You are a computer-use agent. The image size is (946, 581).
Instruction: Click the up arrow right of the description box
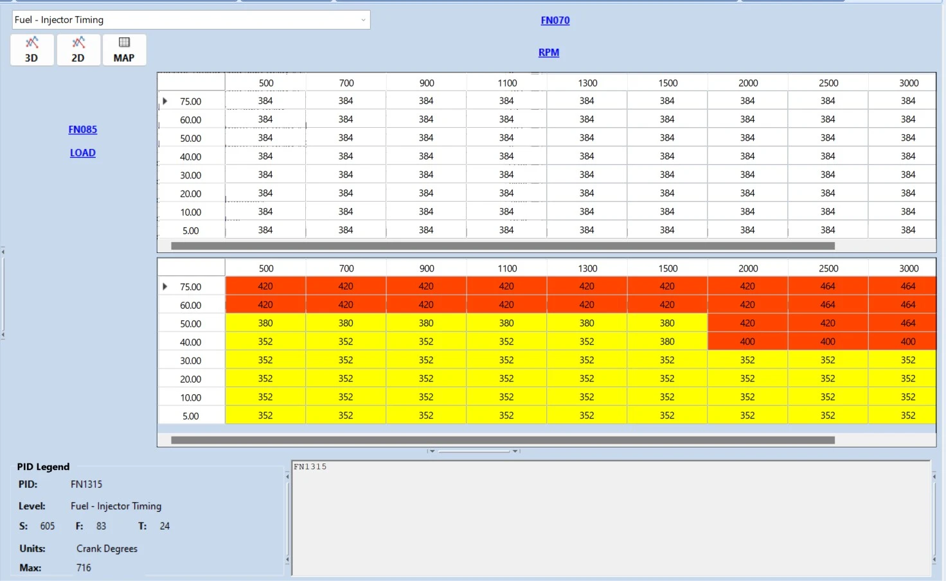click(934, 476)
